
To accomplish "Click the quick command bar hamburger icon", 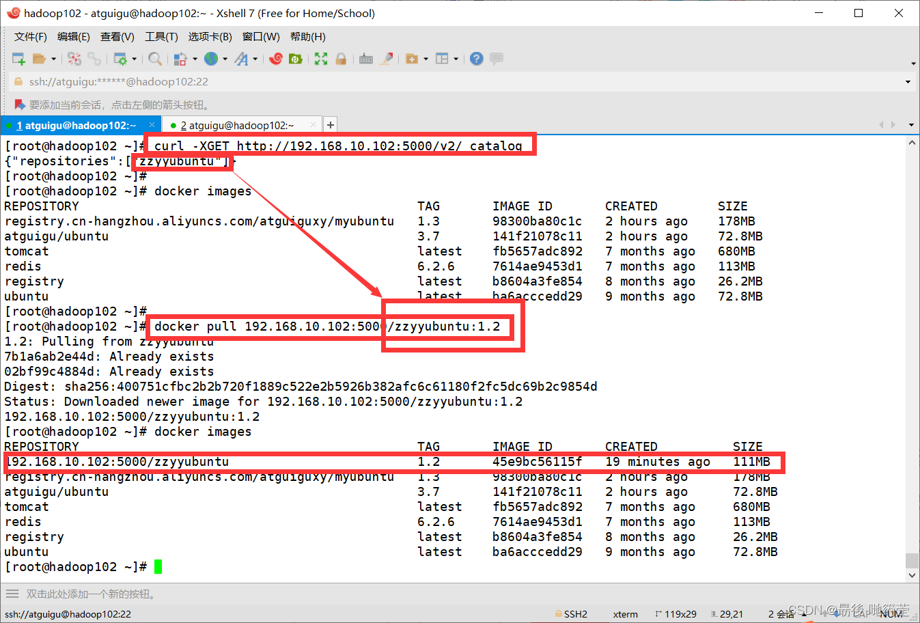I will [12, 594].
